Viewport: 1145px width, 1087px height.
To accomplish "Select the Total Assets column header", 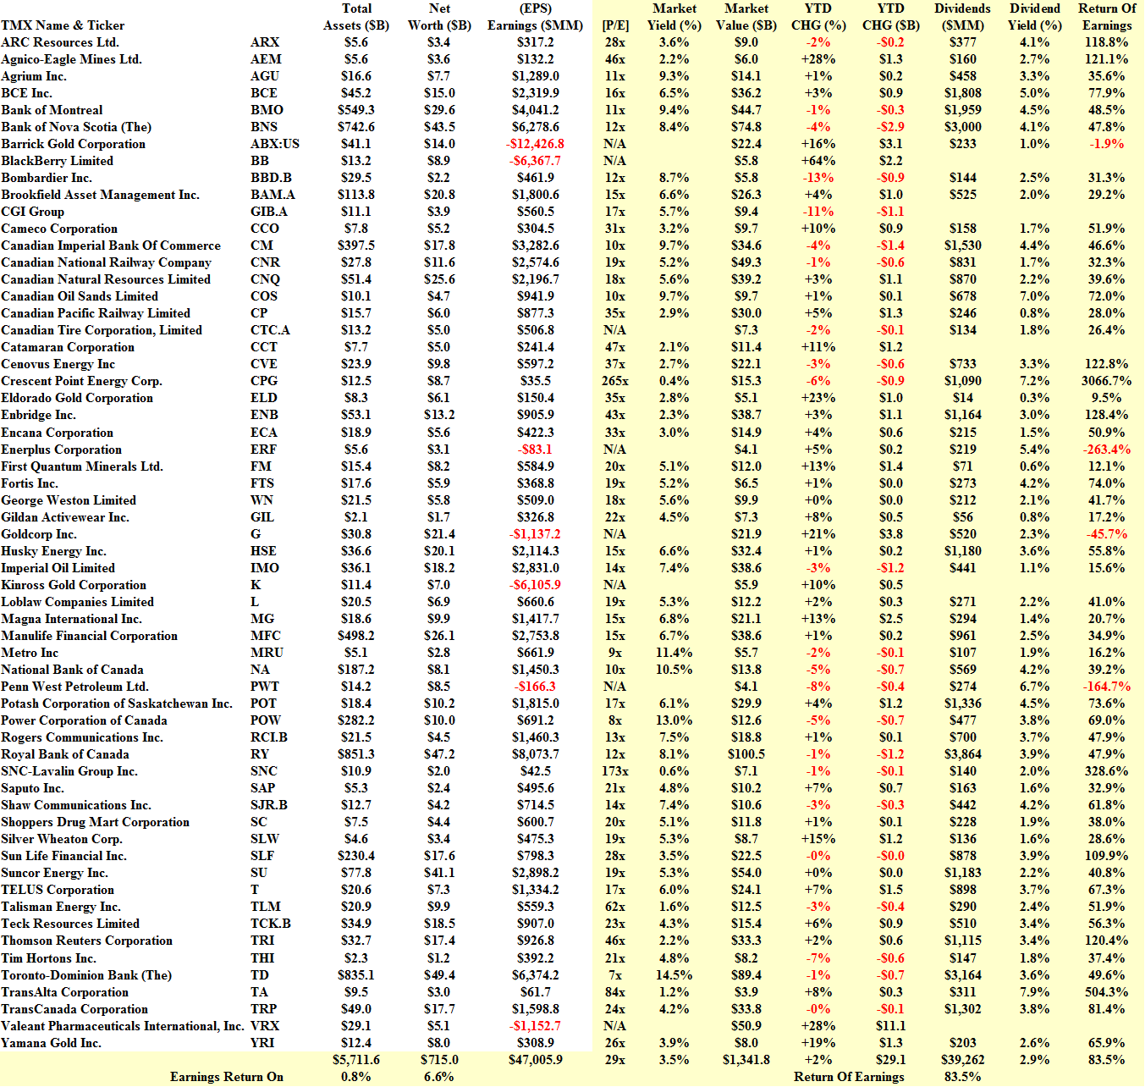I will (356, 17).
